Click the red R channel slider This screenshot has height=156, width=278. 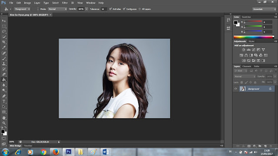[x=253, y=21]
